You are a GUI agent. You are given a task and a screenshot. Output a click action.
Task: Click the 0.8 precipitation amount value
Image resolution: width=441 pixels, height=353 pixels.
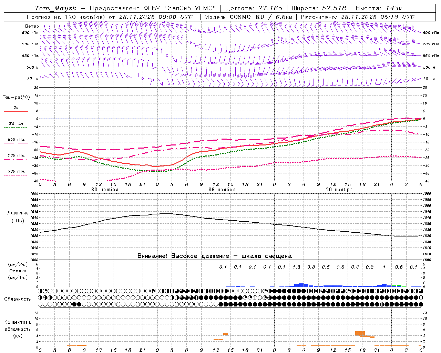point(311,267)
